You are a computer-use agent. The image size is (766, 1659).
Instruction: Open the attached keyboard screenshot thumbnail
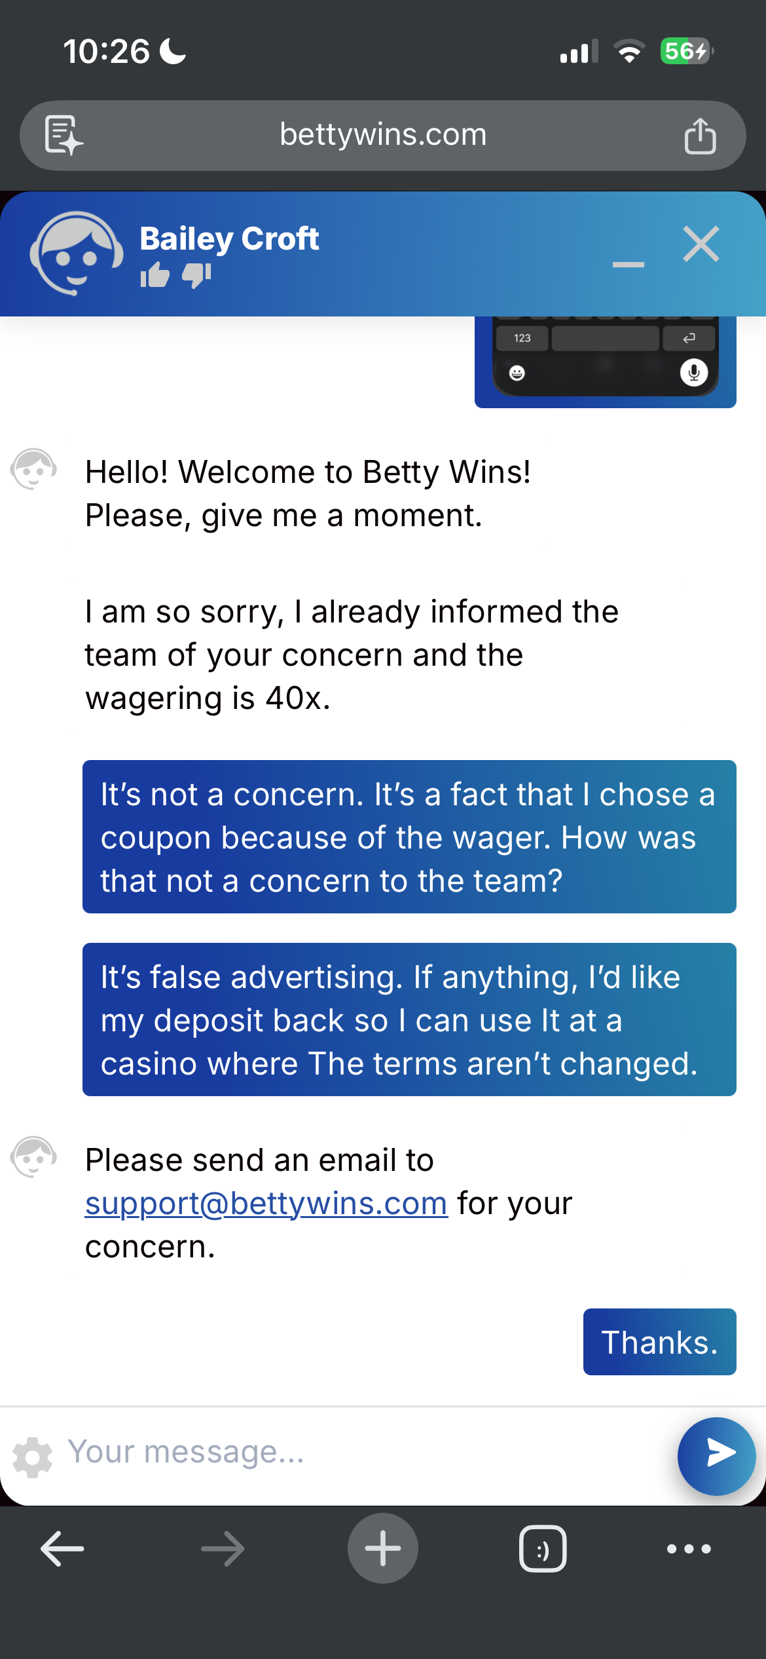[606, 362]
